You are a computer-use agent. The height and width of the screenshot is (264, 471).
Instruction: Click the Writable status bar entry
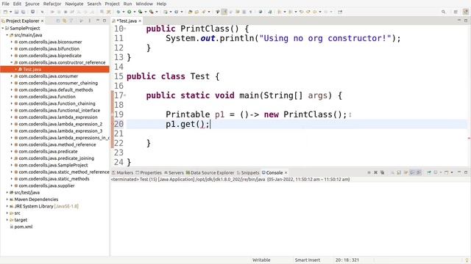[x=261, y=260]
